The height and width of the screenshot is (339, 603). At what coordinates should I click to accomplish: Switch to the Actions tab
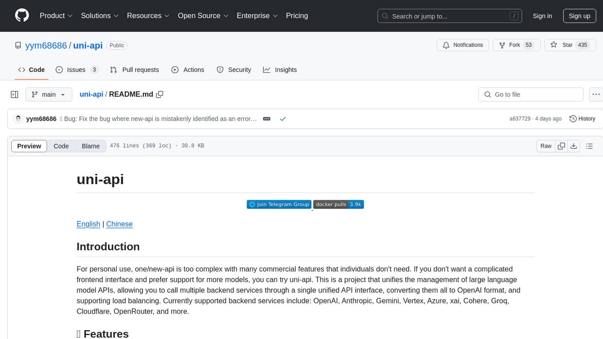click(188, 70)
